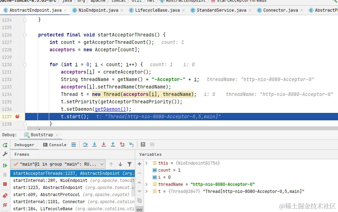
Task: Close the AbstractEndpoint.java tab
Action: tap(65, 10)
